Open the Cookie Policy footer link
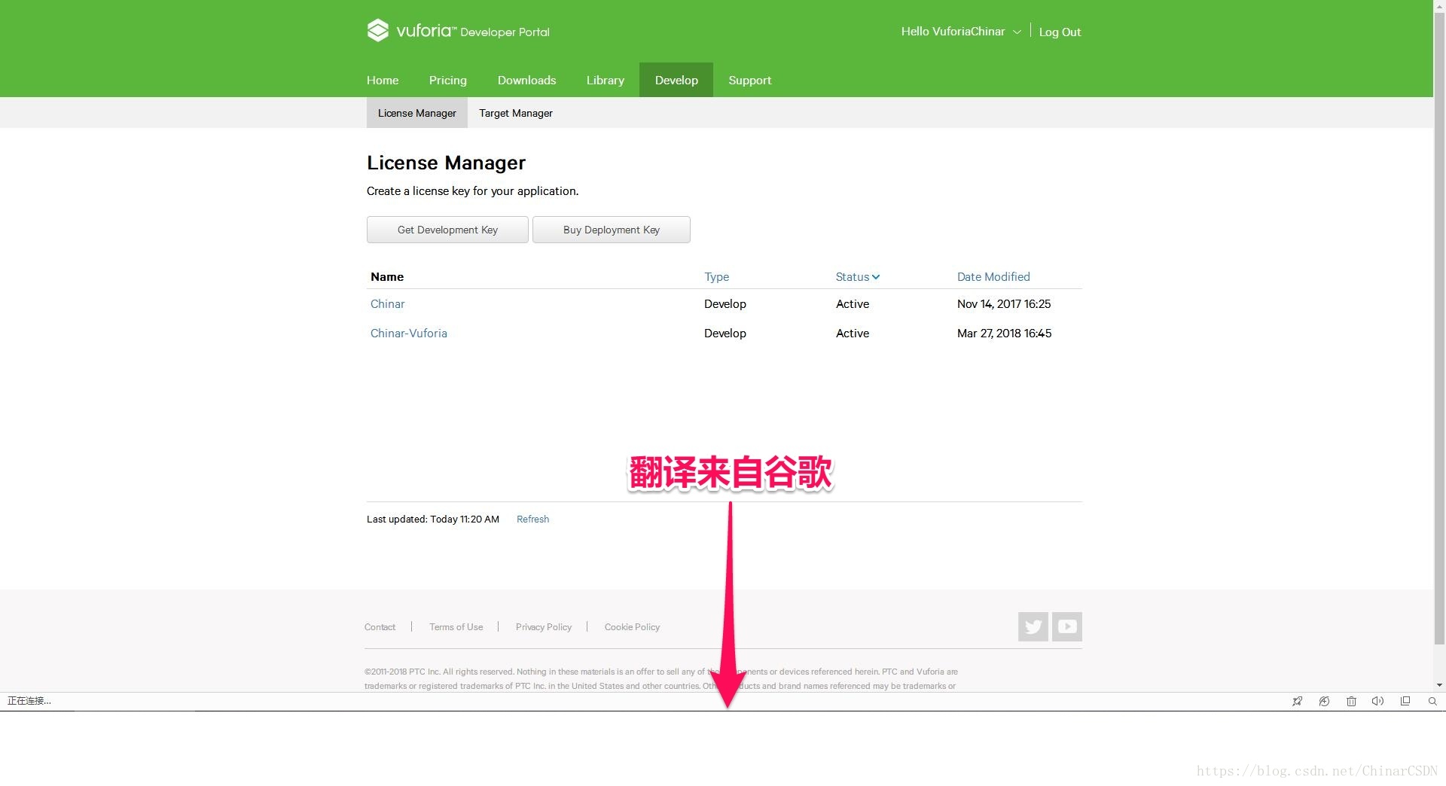 632,627
